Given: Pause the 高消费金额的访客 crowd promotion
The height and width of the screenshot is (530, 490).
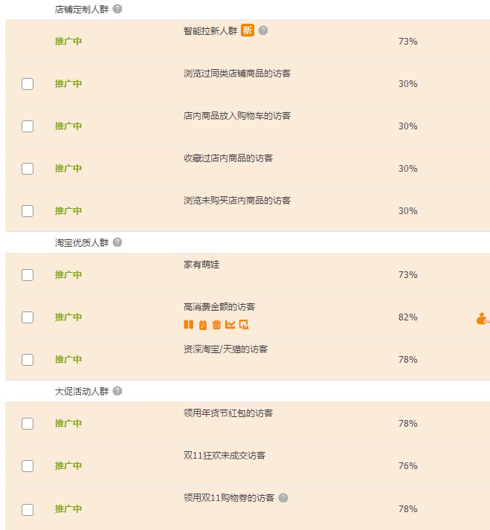Looking at the screenshot, I should 188,325.
